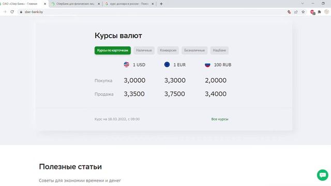This screenshot has width=331, height=186.
Task: Click the '100 RUB' column header
Action: point(222,65)
